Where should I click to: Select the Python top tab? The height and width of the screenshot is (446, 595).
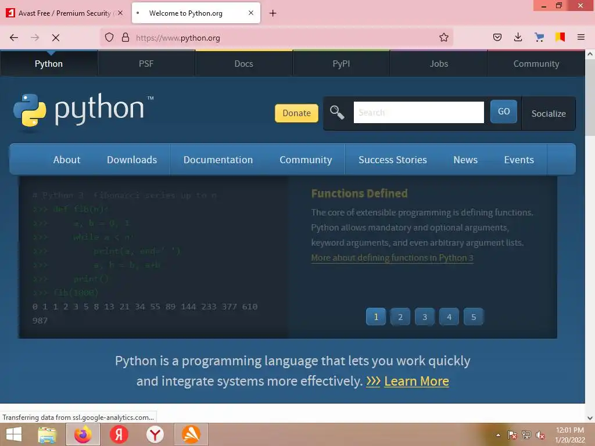tap(49, 64)
